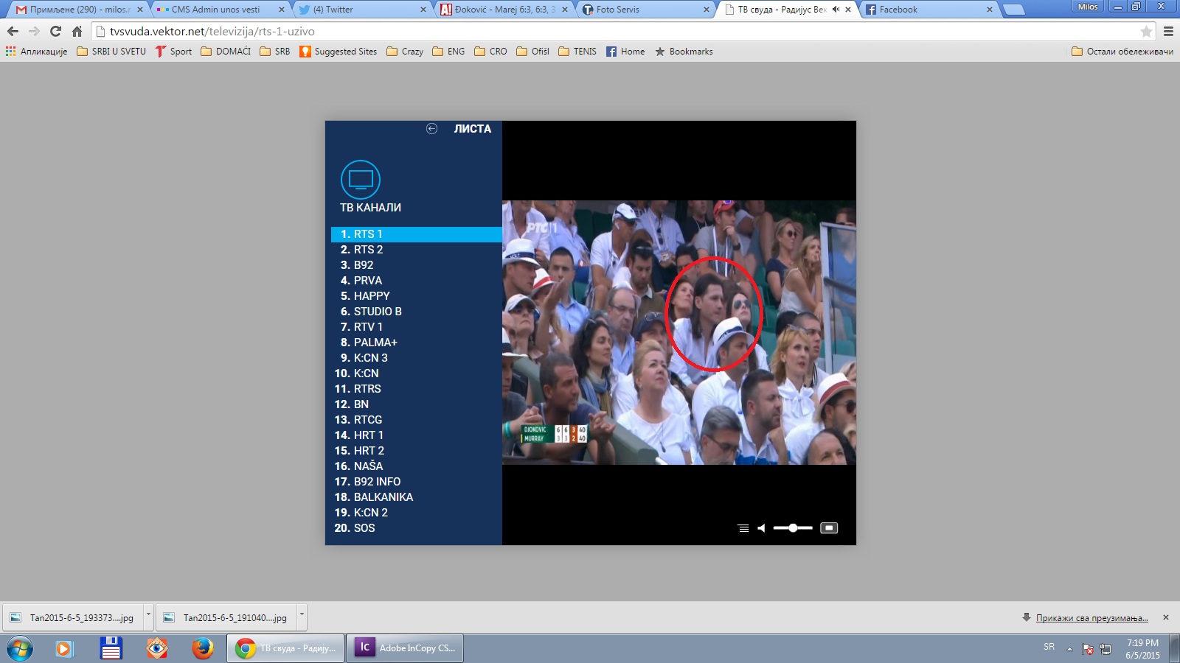Reload the page with the refresh icon
This screenshot has height=663, width=1180.
point(55,32)
